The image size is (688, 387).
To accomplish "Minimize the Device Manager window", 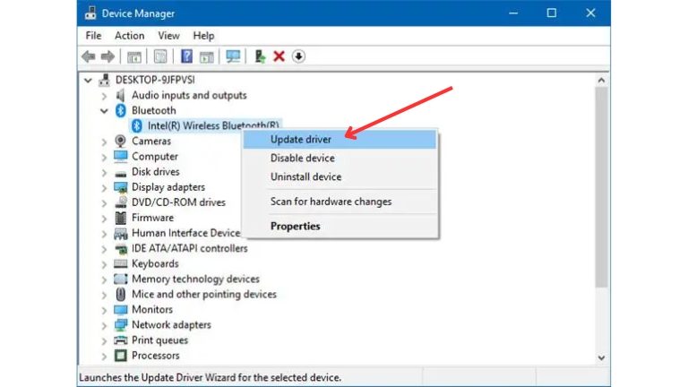I will [x=513, y=13].
